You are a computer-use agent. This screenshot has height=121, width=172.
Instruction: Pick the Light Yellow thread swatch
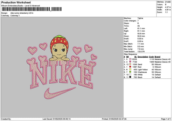click(x=130, y=69)
